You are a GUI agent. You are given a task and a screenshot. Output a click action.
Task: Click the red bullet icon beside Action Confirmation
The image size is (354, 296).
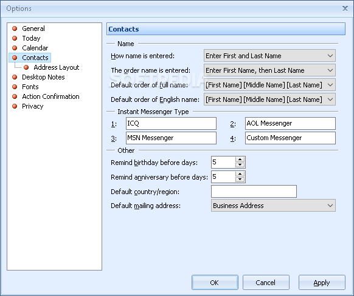pos(15,96)
